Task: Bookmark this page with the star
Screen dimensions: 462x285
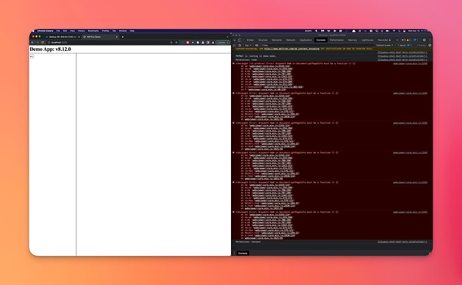Action: (x=176, y=42)
